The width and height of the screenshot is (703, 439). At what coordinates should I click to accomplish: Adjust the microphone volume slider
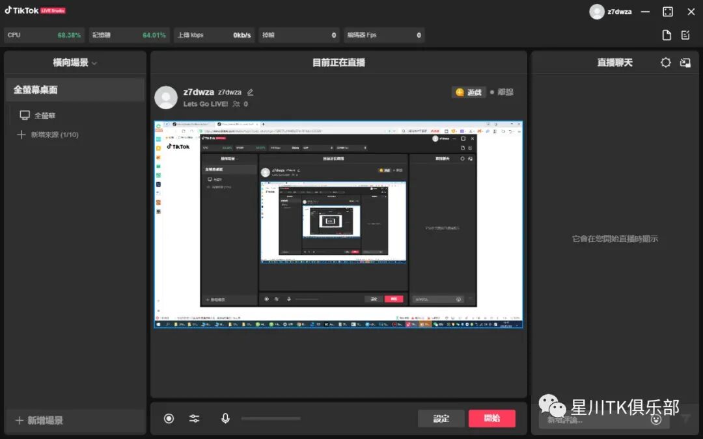pos(271,418)
